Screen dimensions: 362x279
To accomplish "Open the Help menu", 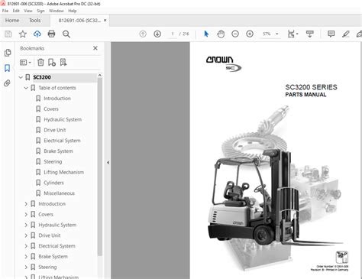I will [73, 11].
